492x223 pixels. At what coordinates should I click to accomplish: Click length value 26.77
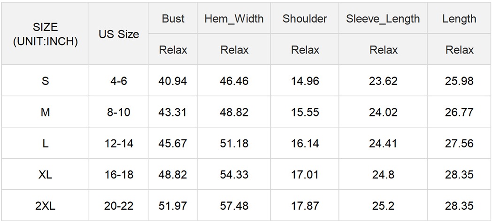point(459,112)
